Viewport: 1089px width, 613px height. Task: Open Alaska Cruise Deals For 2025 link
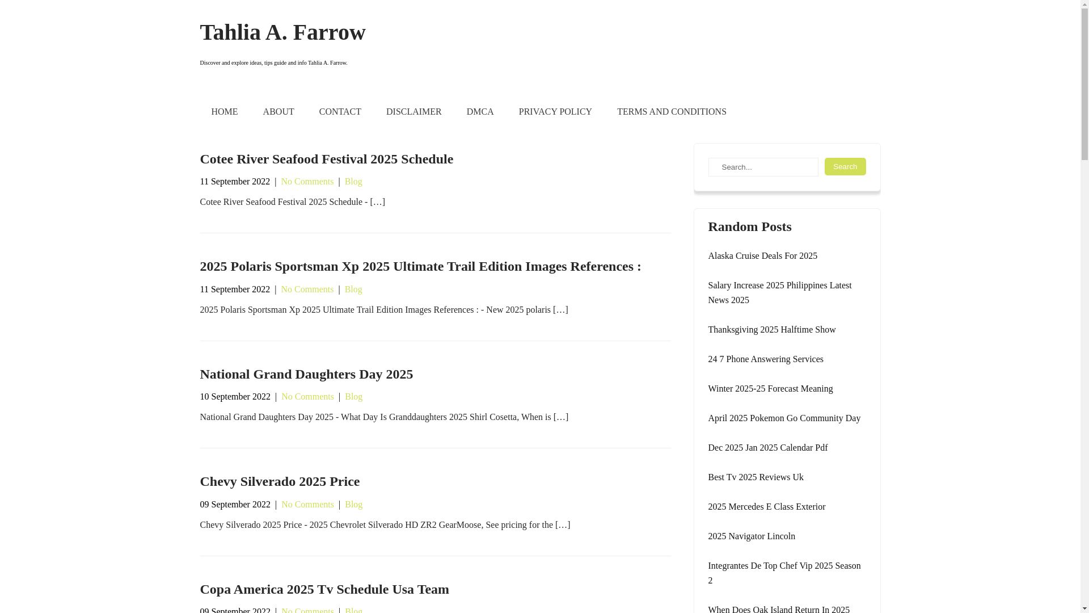tap(762, 256)
